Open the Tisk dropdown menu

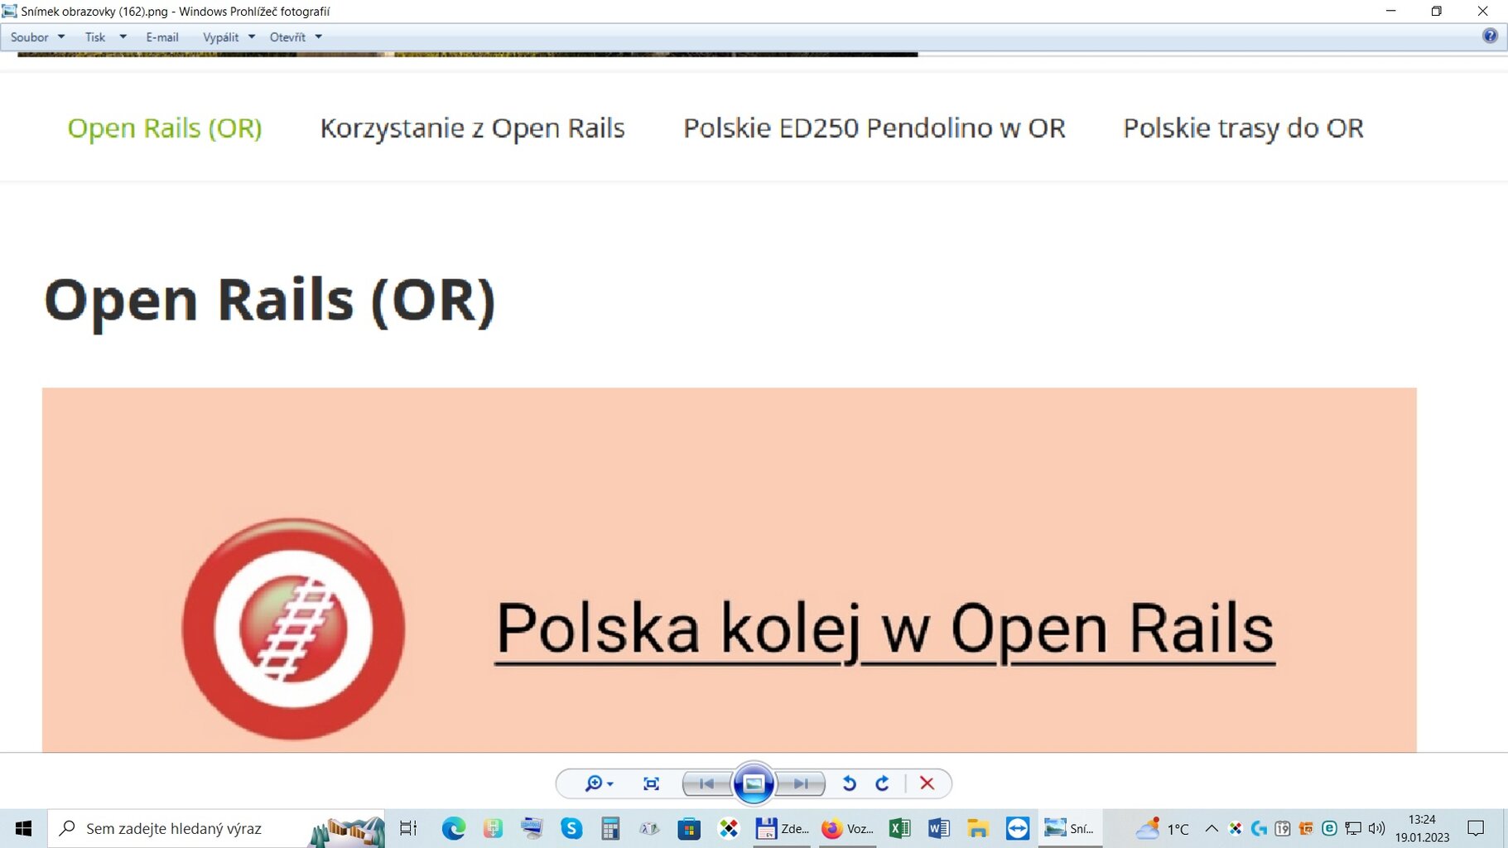coord(105,37)
